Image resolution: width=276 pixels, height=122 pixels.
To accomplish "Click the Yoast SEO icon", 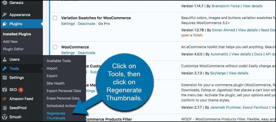I will 4,90.
